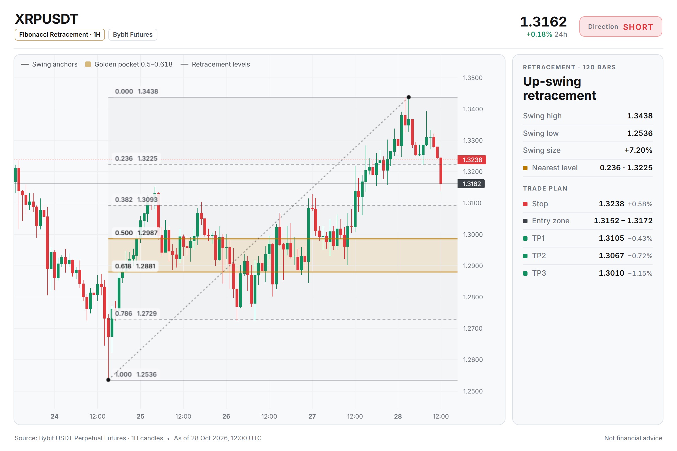Click the TP1 green marker square
Screen dimensions: 677x451
(525, 238)
